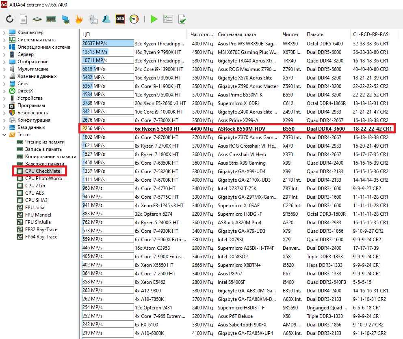Select Безопасность tree node

pyautogui.click(x=32, y=113)
